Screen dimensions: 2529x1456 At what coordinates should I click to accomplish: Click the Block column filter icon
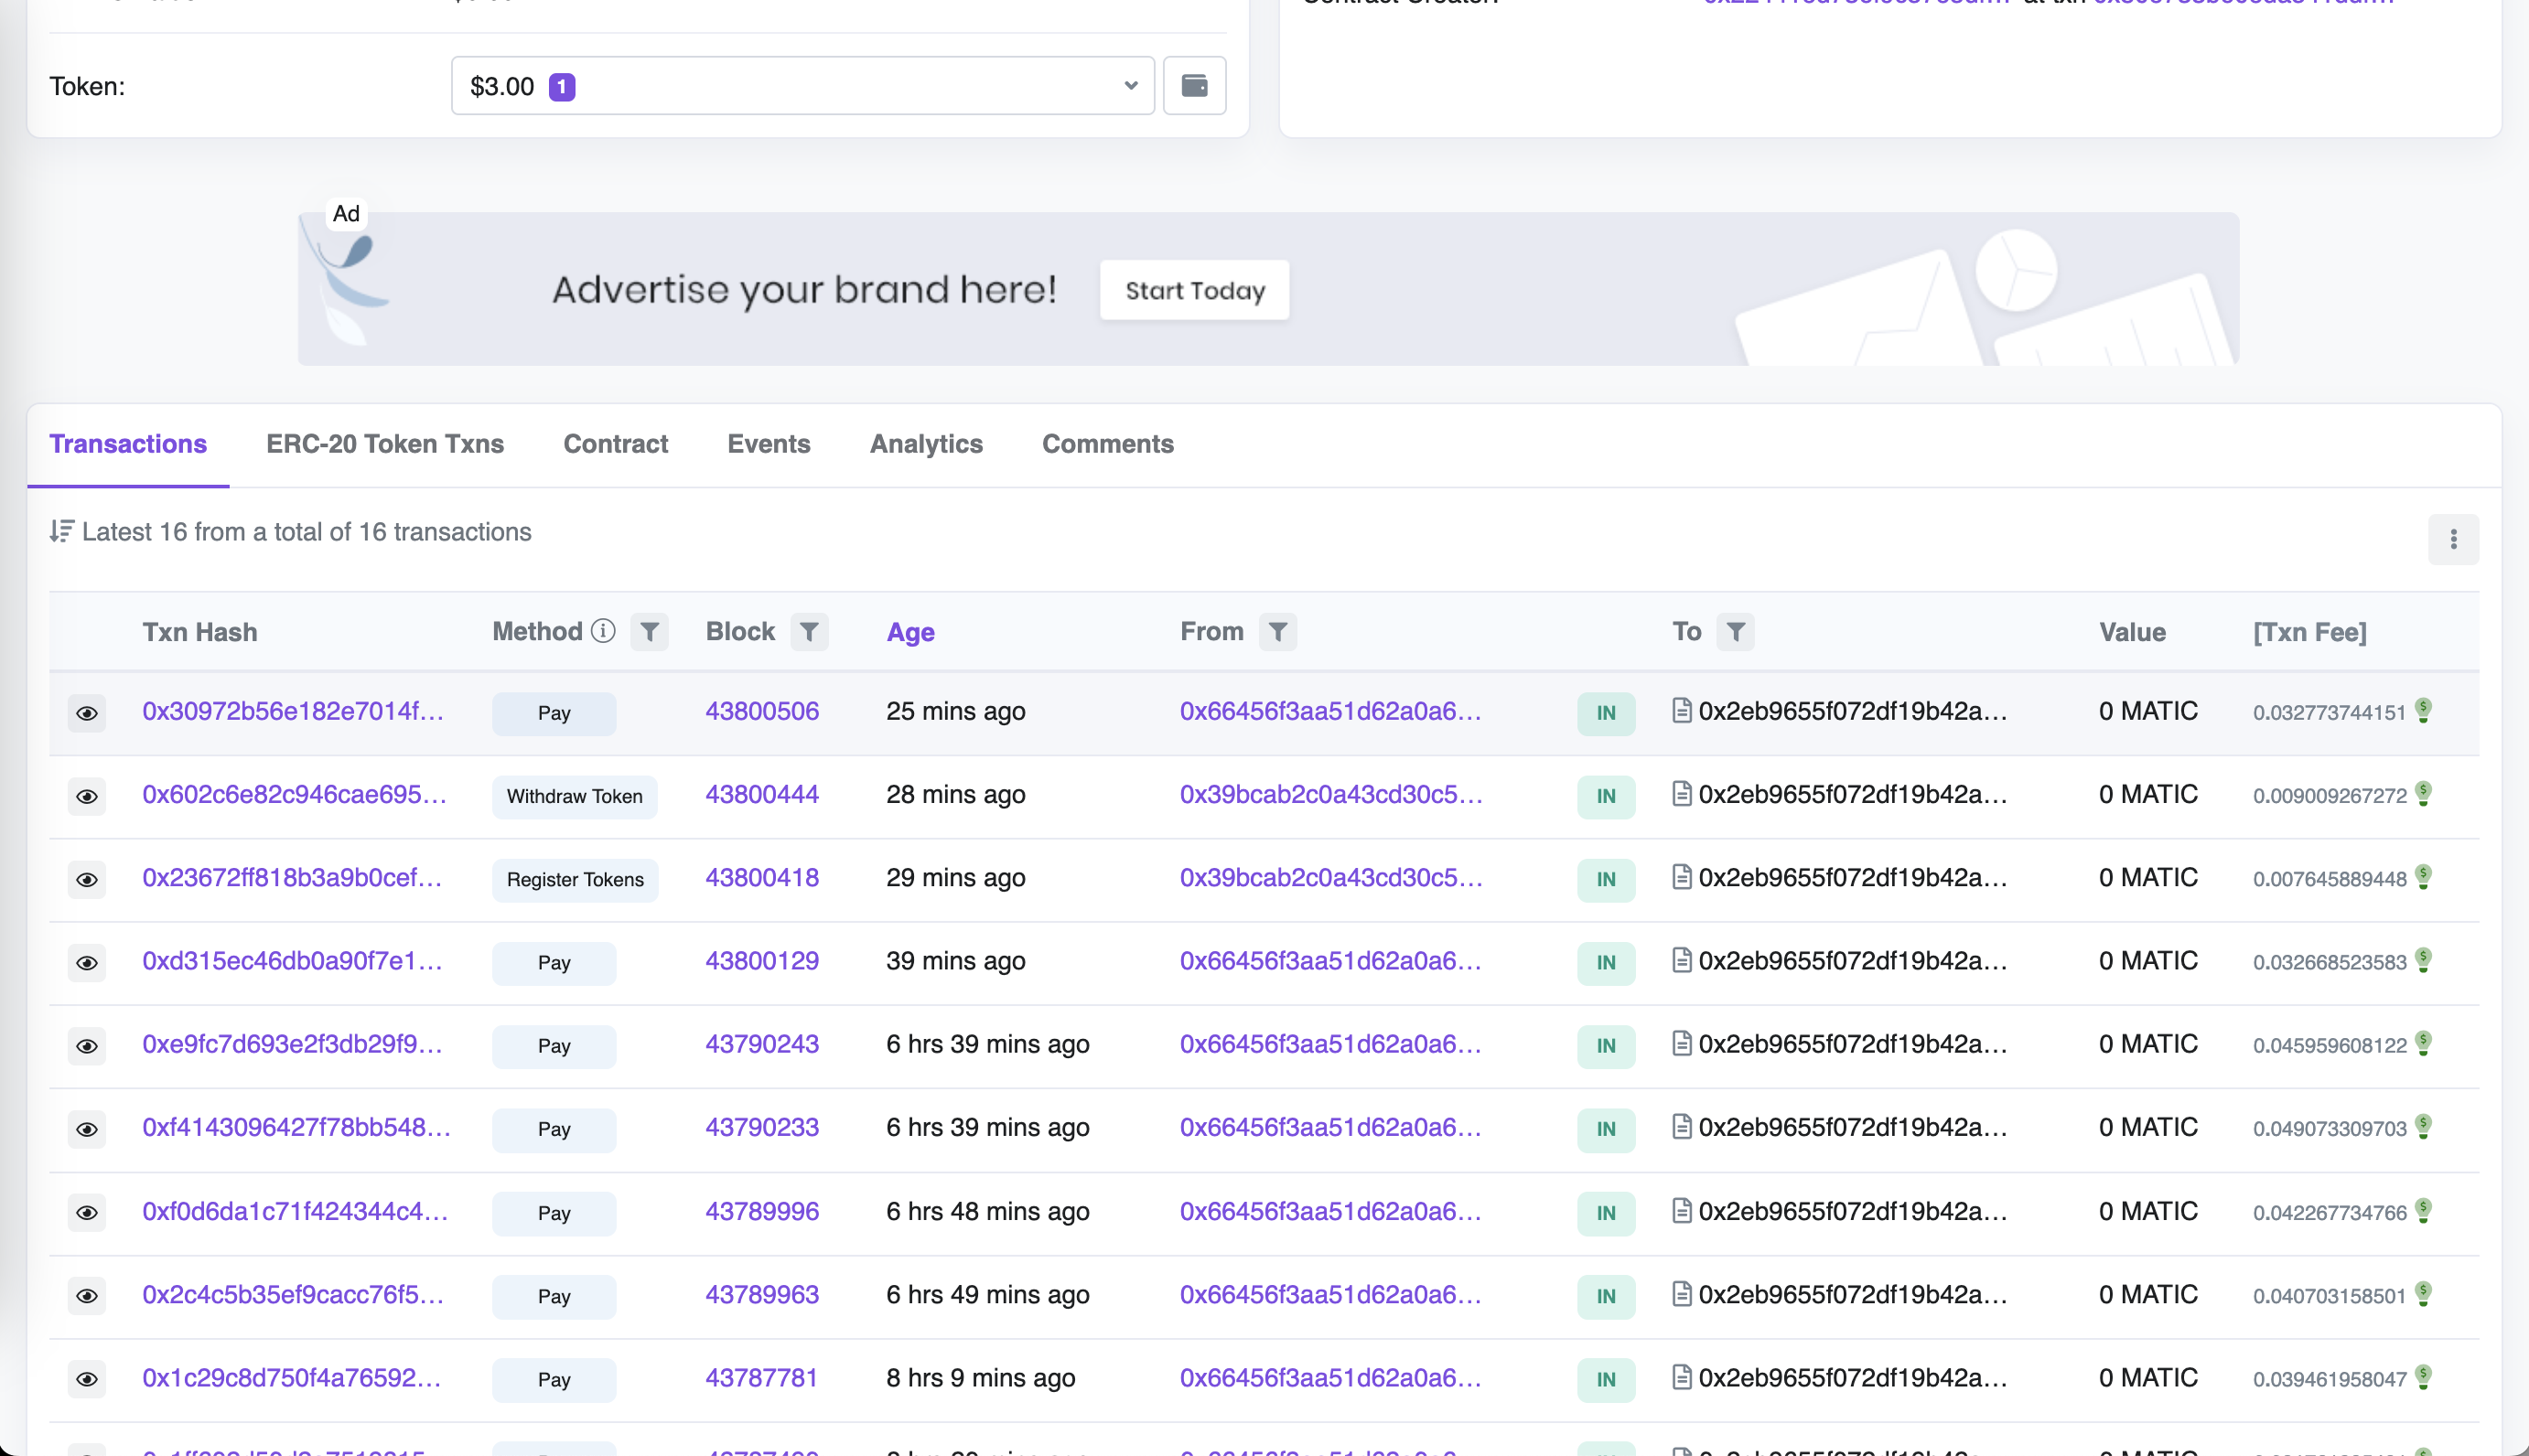pyautogui.click(x=810, y=632)
